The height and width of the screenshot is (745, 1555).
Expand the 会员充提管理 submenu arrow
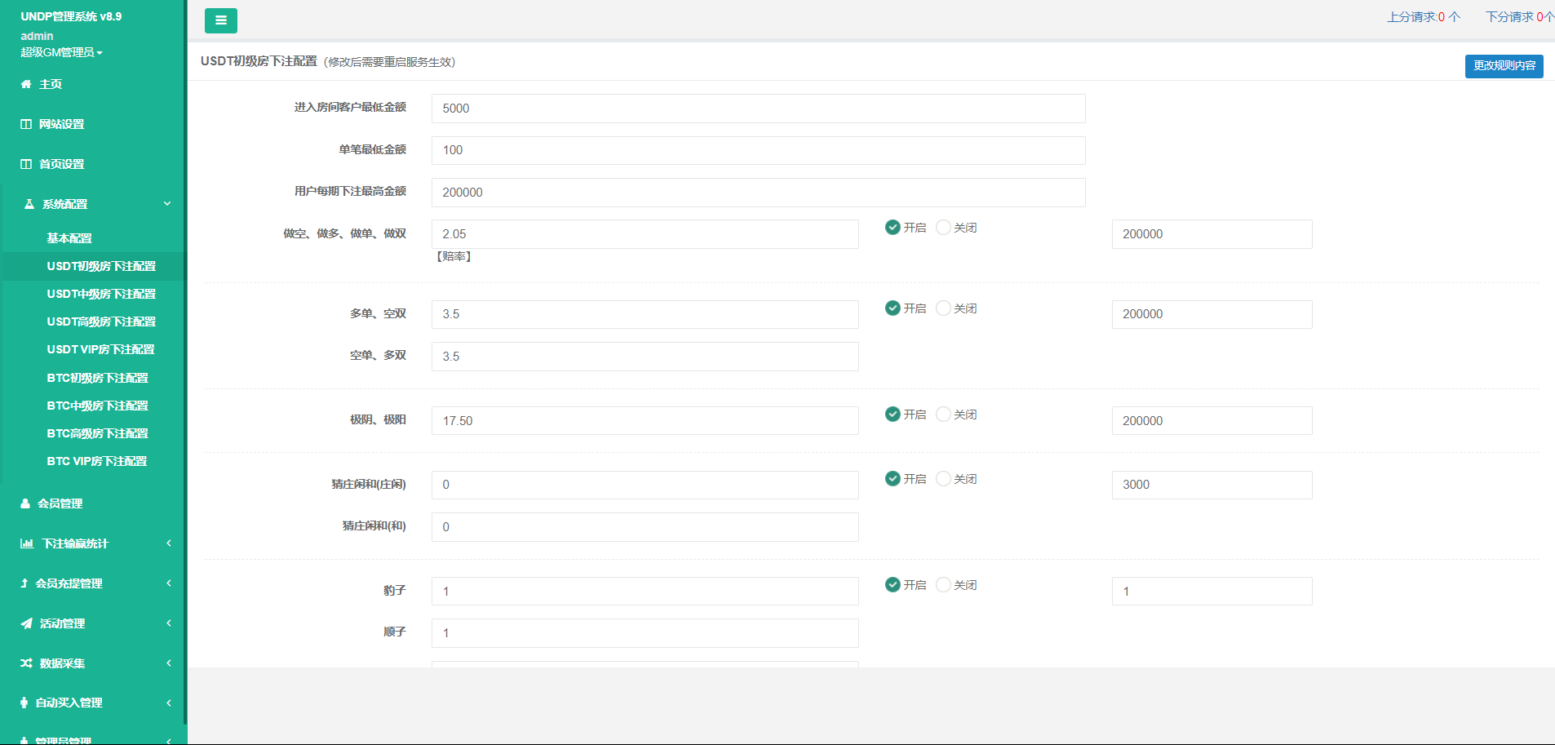click(169, 583)
